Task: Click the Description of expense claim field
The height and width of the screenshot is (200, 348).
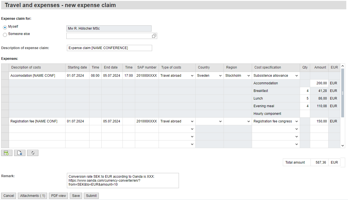Action: (110, 48)
